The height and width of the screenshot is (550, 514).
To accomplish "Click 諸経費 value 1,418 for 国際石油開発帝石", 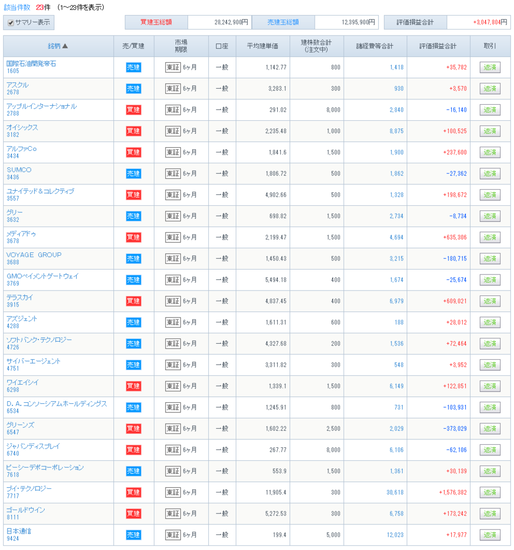I will tap(397, 67).
